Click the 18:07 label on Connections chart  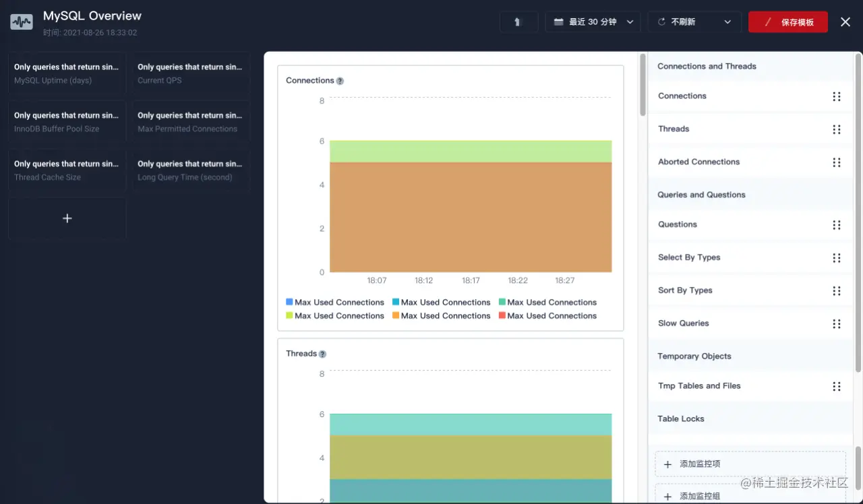coord(377,280)
